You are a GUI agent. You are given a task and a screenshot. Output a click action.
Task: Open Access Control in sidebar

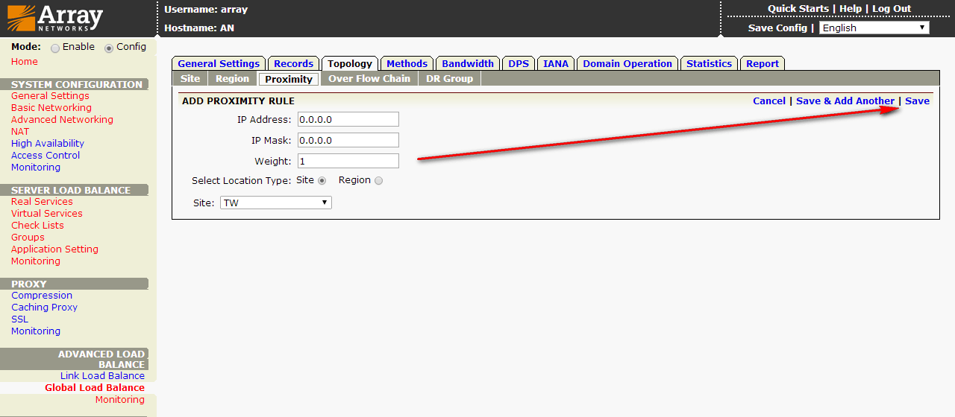(46, 155)
